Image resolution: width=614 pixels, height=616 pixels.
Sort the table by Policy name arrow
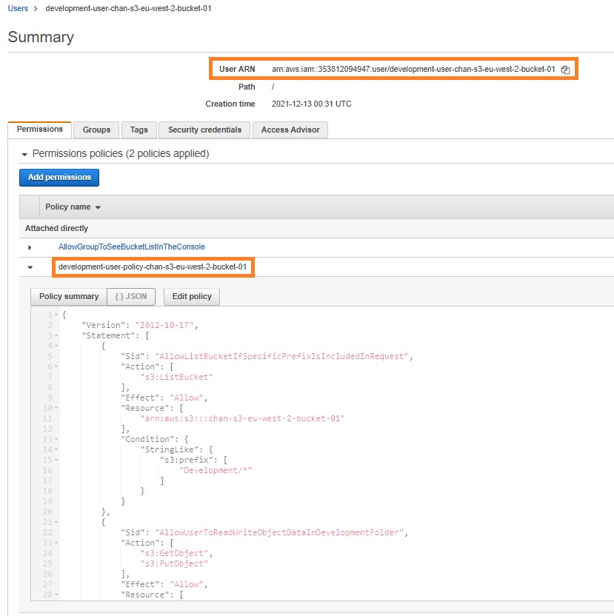point(98,207)
